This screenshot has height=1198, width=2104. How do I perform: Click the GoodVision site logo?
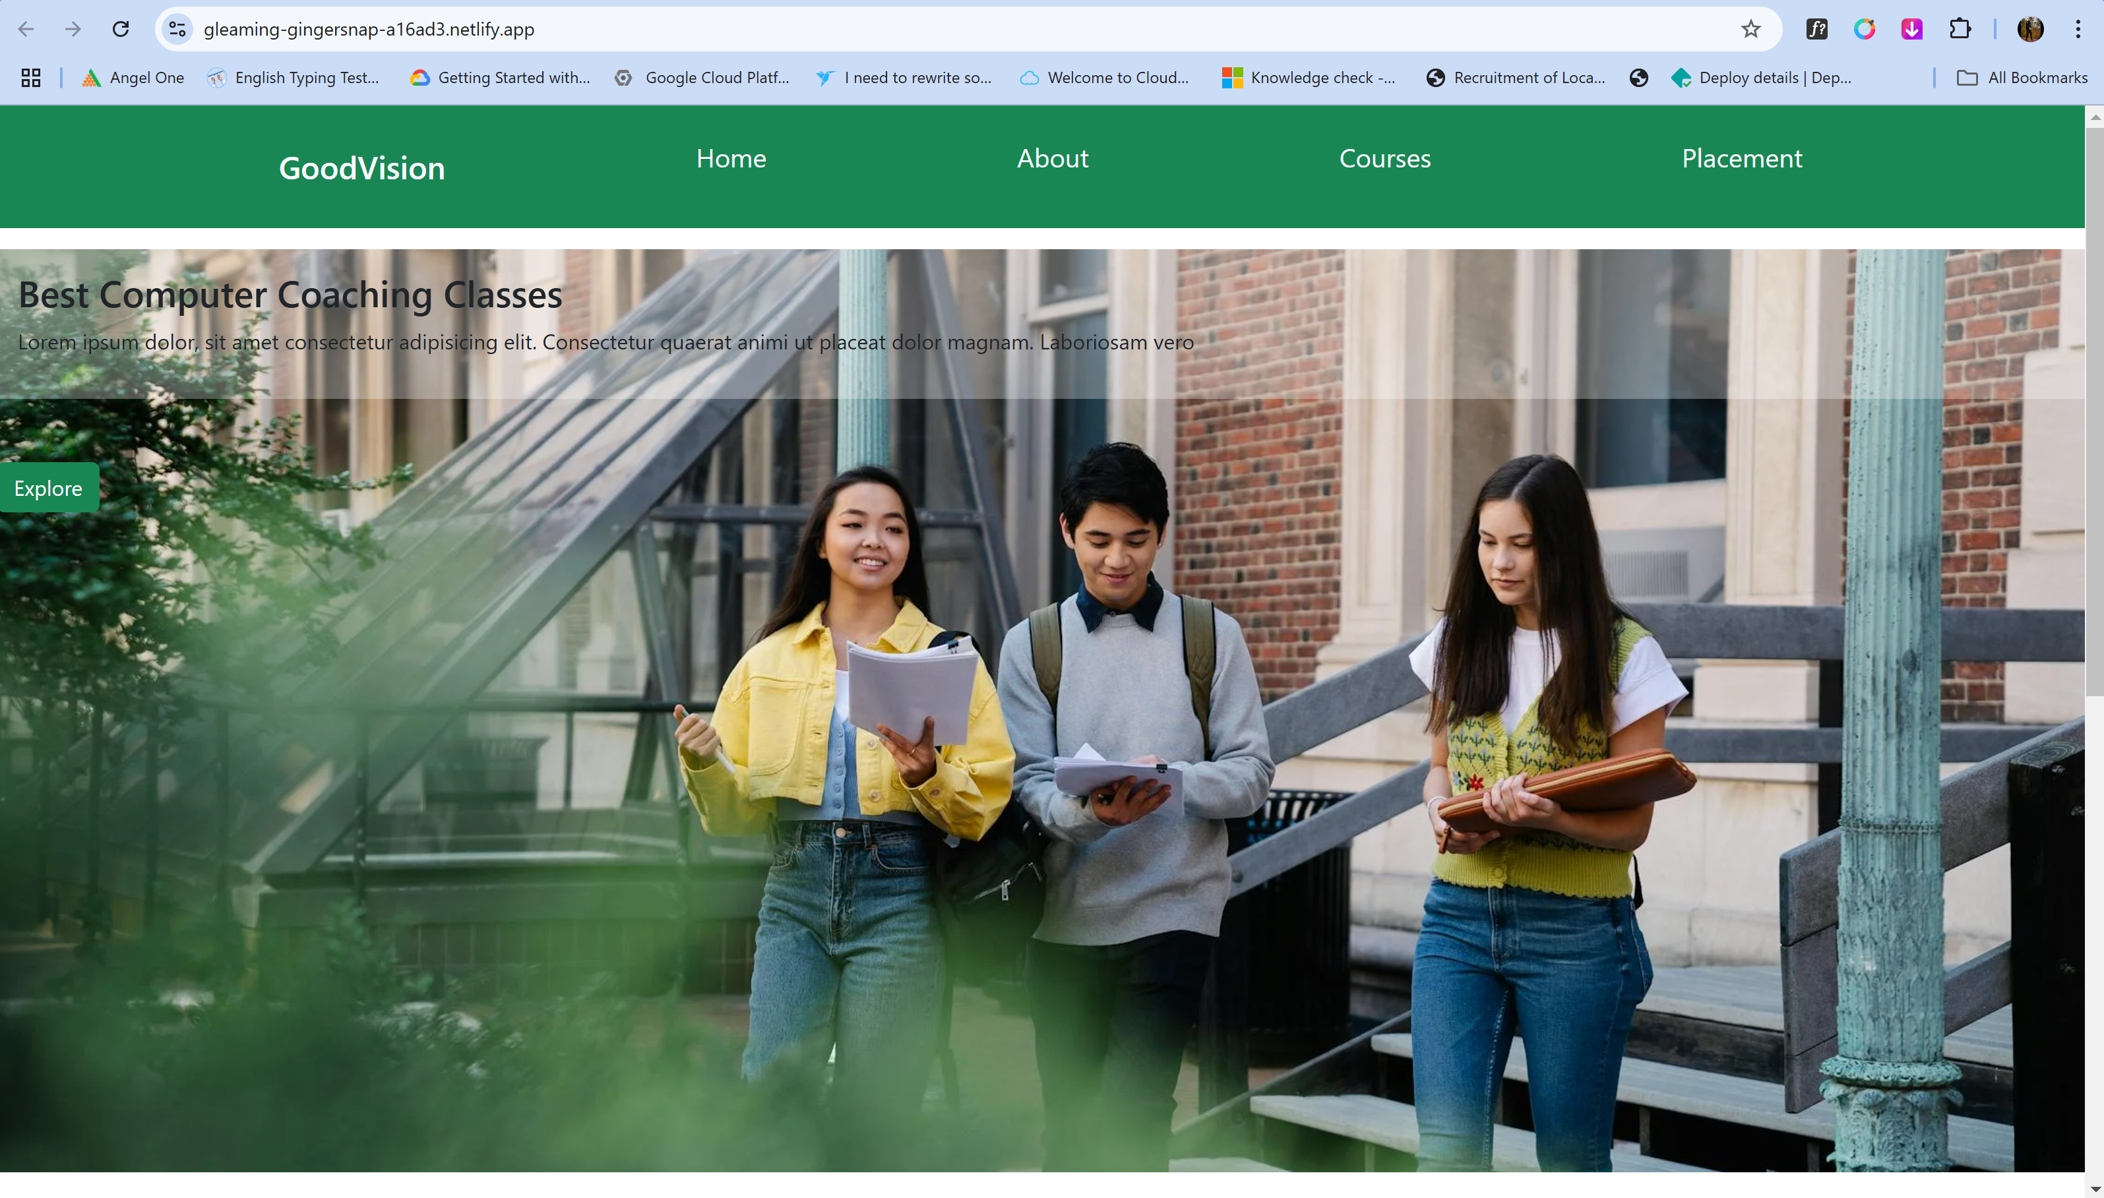coord(362,168)
